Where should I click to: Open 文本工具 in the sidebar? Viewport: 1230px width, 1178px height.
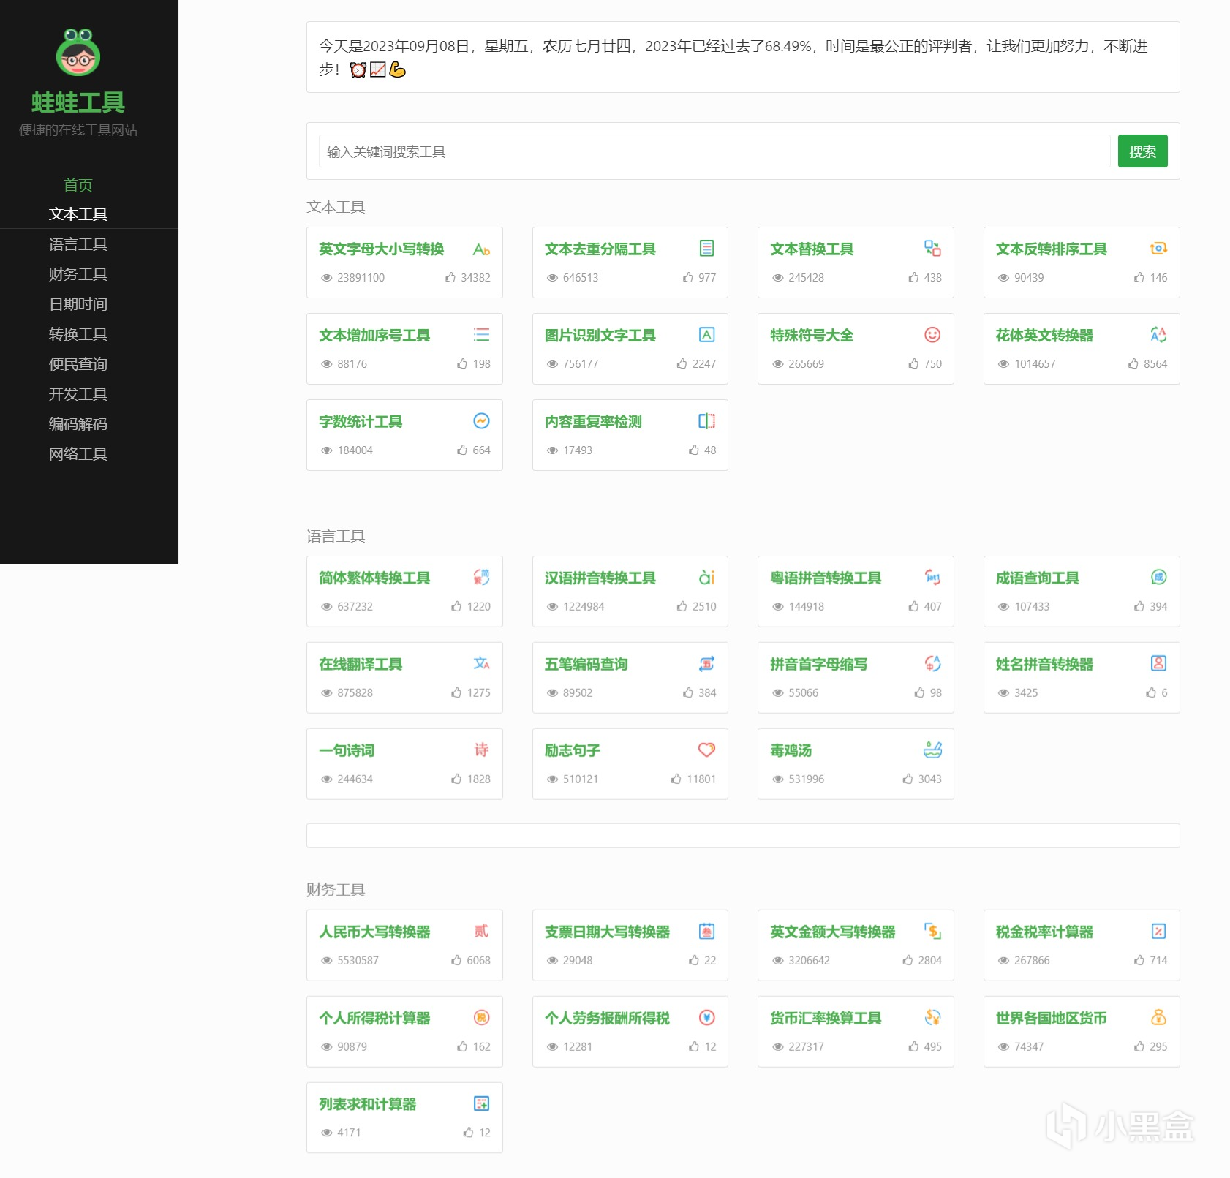(78, 214)
